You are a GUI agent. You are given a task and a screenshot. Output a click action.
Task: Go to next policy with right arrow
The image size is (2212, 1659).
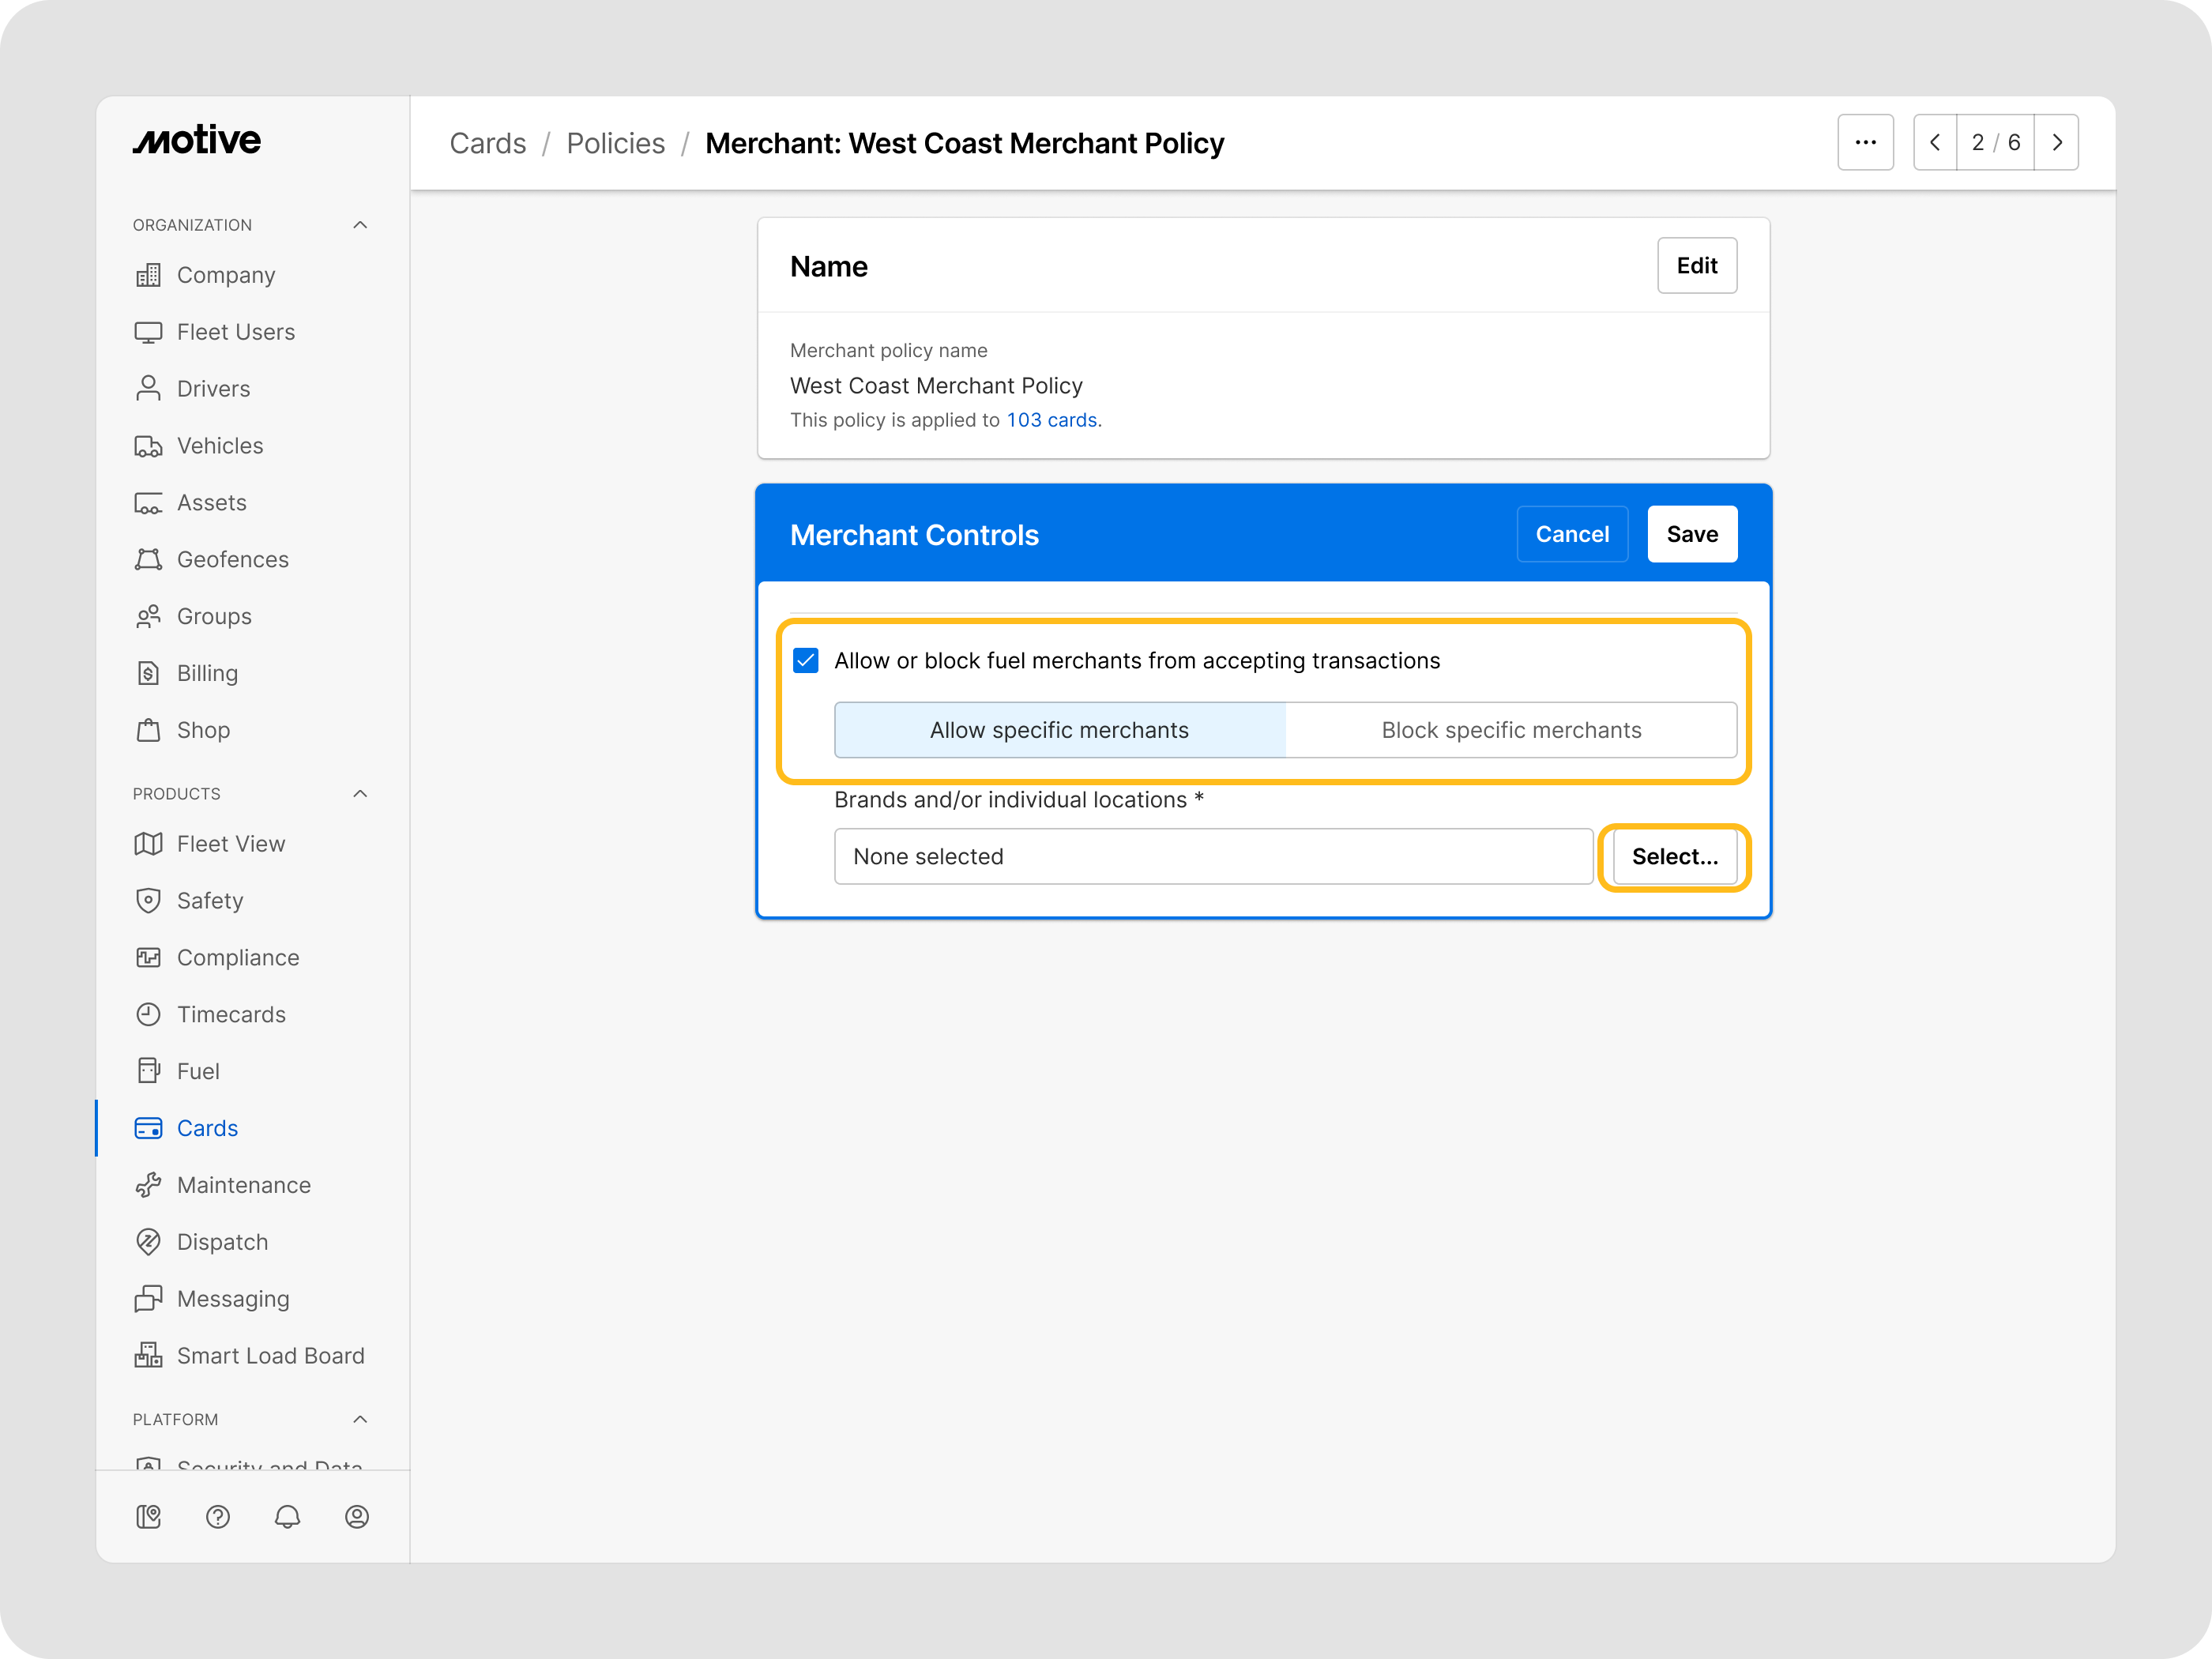(2057, 143)
